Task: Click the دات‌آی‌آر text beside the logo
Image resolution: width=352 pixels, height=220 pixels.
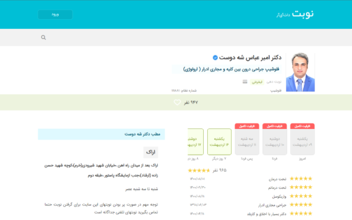Action: 283,15
